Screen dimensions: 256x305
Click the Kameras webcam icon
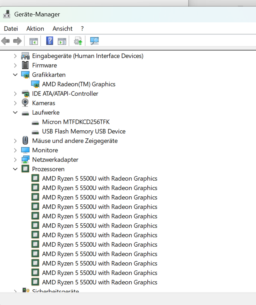coord(25,103)
